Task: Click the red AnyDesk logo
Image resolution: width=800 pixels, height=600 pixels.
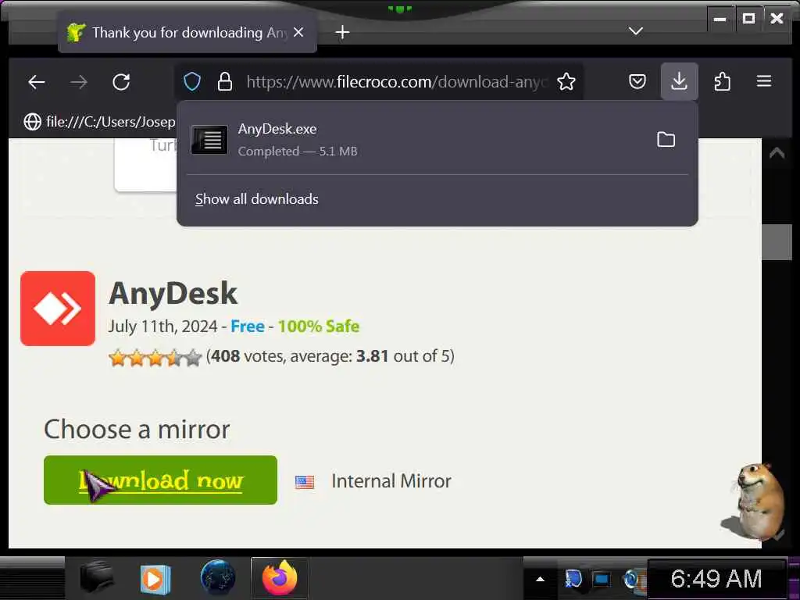Action: click(x=58, y=308)
